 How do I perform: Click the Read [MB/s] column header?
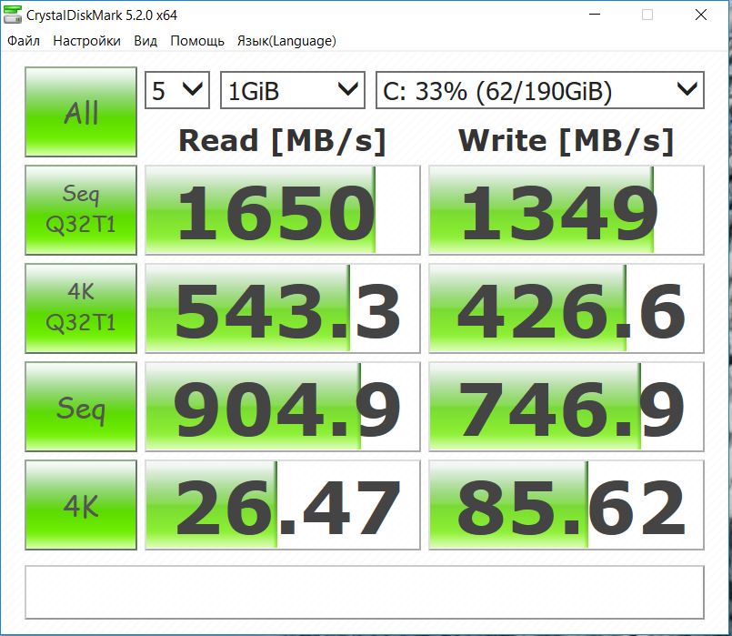[283, 140]
